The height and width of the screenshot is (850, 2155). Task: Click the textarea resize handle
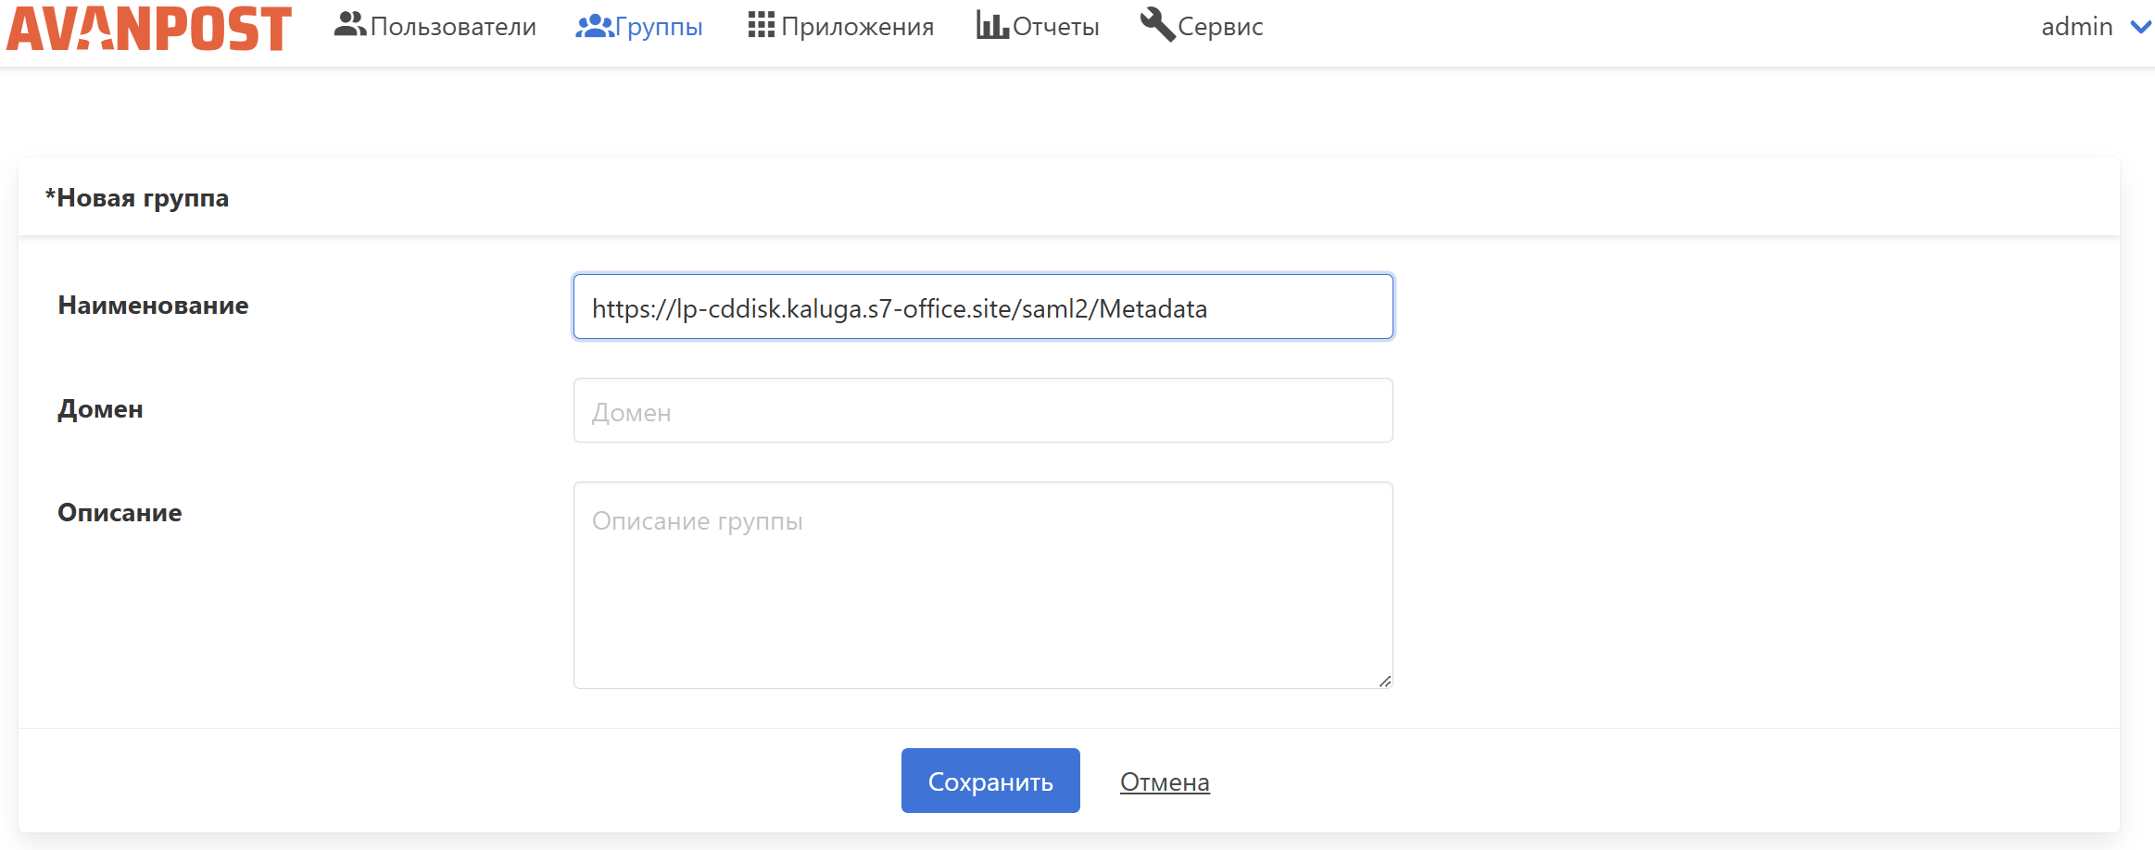pos(1384,681)
